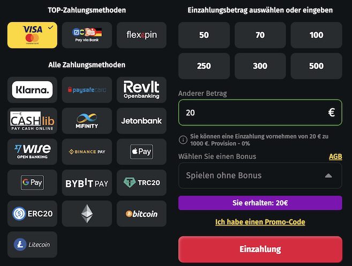Choose paysafecard payment option

click(x=87, y=90)
